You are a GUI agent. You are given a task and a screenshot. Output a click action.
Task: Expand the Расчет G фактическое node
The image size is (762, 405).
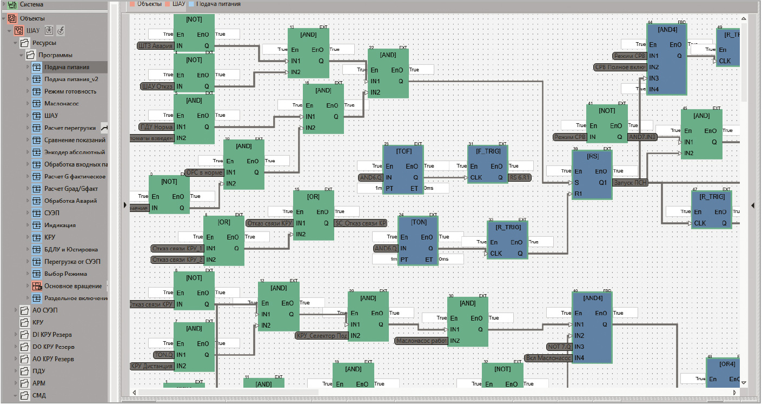click(28, 177)
